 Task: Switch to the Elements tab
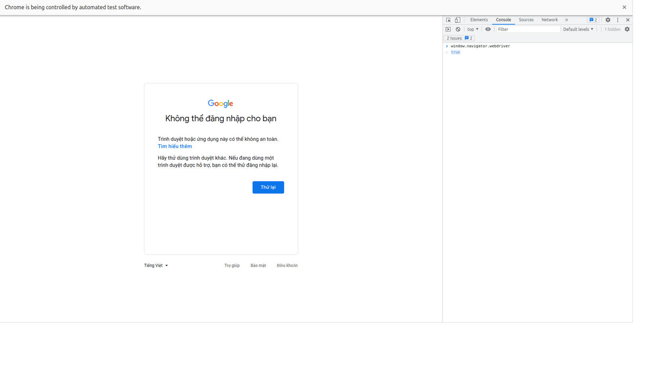coord(479,20)
